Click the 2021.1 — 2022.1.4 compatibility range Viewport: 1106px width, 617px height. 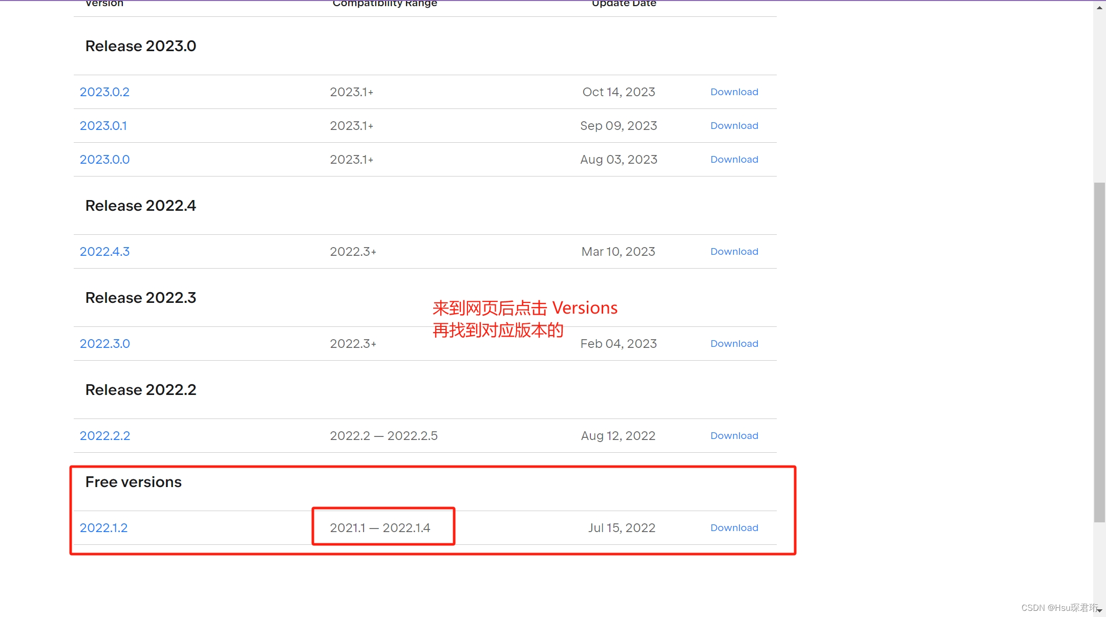(380, 528)
